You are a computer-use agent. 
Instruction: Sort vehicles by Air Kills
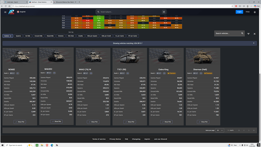(x=28, y=36)
